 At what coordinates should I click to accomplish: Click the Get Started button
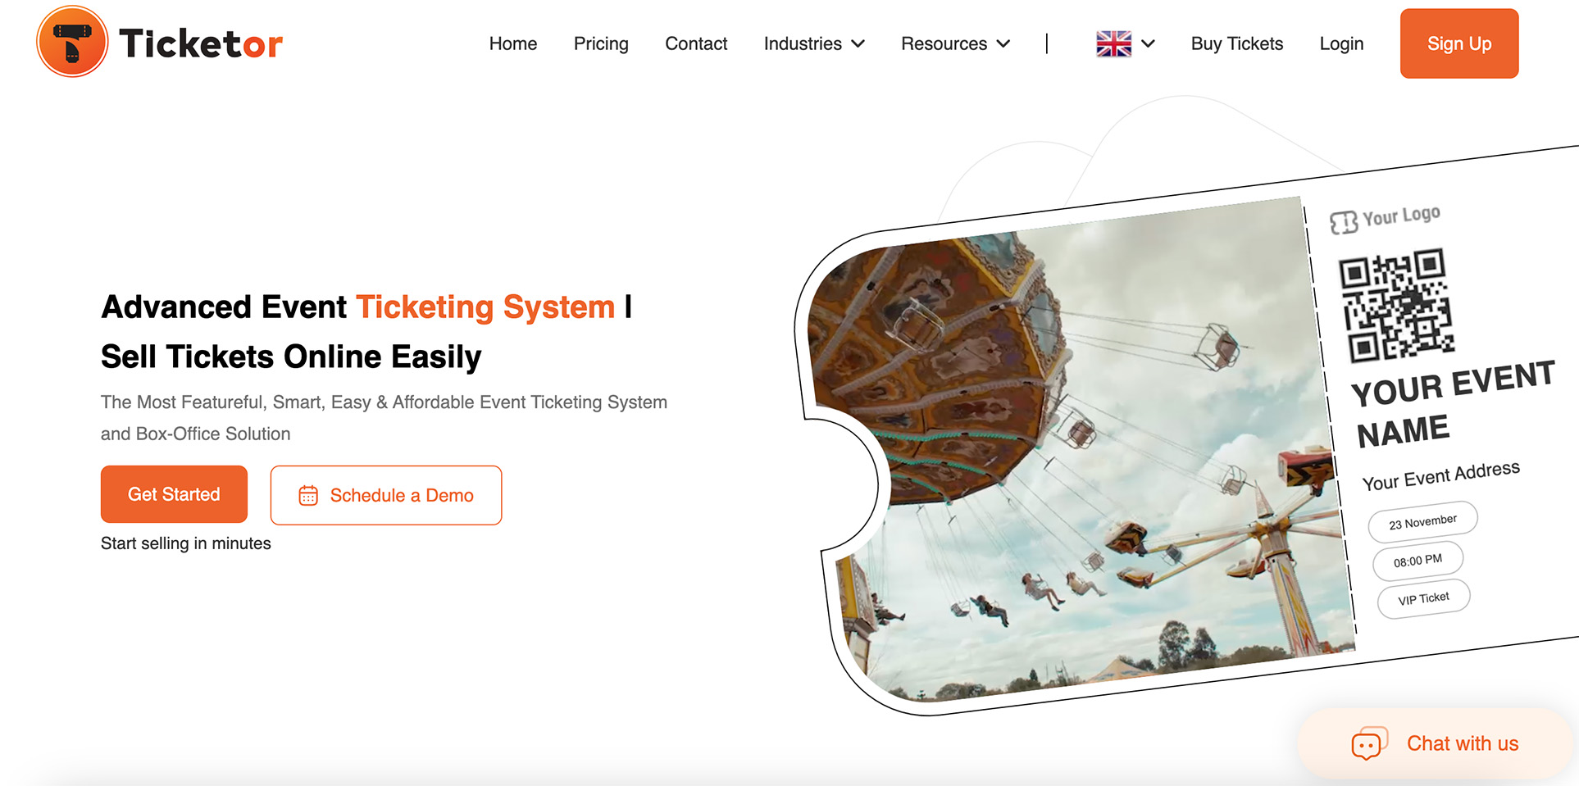[174, 494]
